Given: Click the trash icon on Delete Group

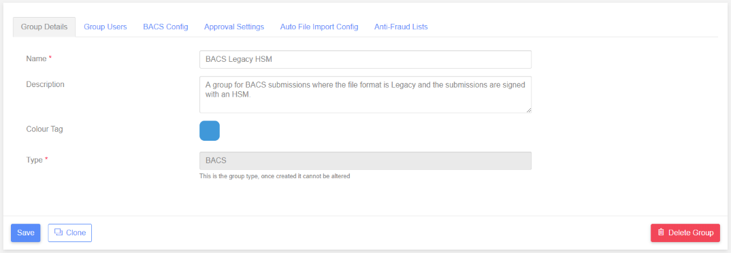Looking at the screenshot, I should tap(661, 233).
